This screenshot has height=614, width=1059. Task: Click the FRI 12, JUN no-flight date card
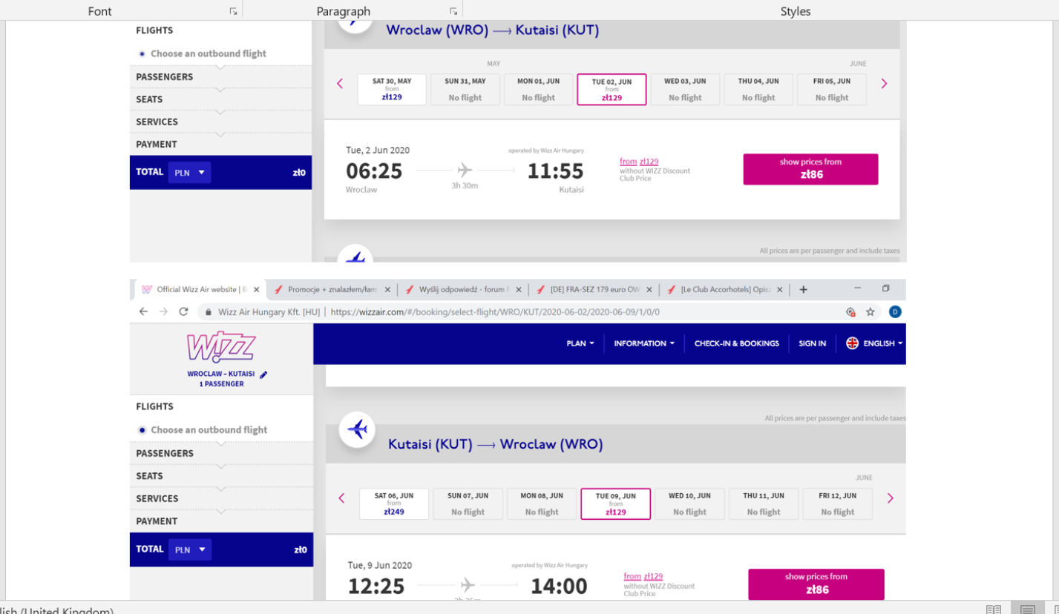click(838, 504)
